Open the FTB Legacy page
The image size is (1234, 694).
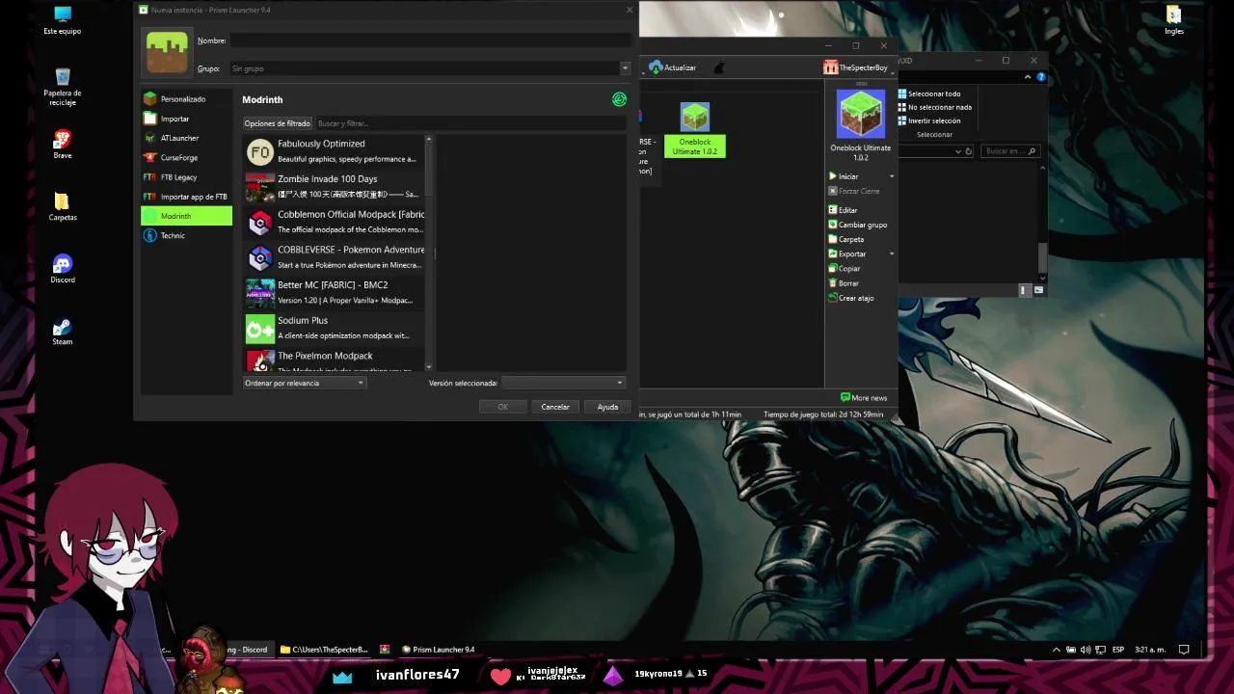[x=186, y=177]
